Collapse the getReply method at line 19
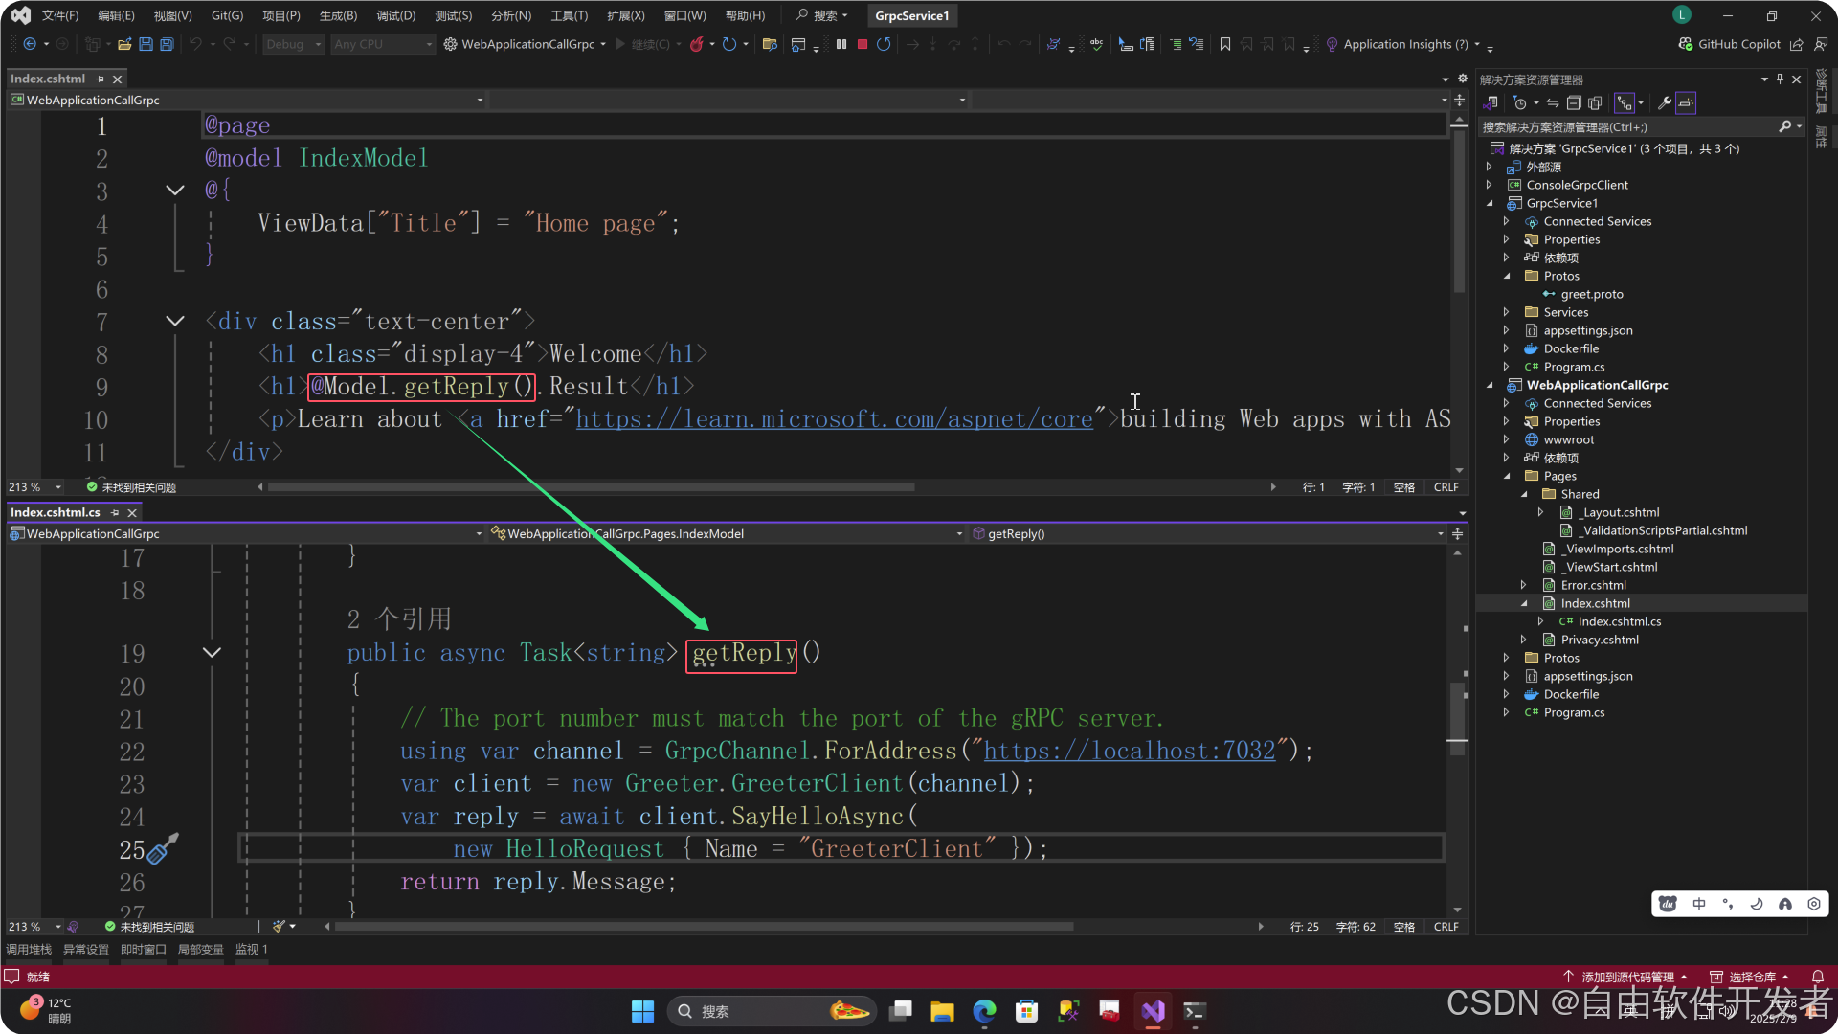The image size is (1838, 1034). [x=212, y=653]
